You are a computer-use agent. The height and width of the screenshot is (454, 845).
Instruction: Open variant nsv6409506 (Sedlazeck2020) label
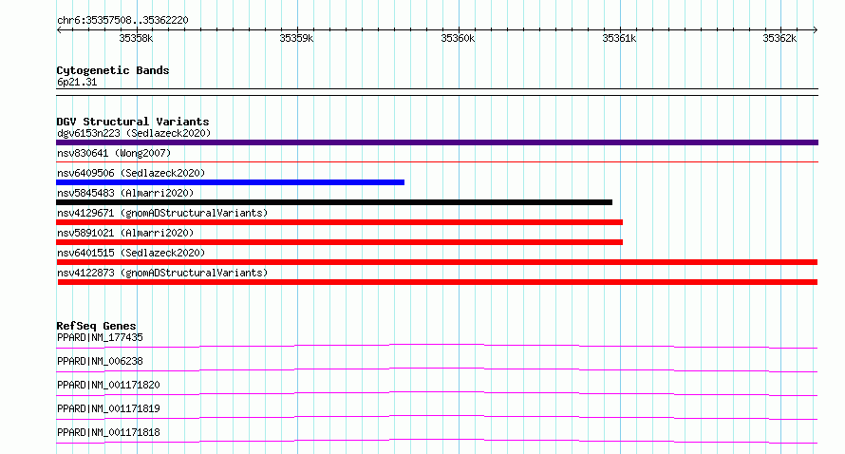(131, 173)
